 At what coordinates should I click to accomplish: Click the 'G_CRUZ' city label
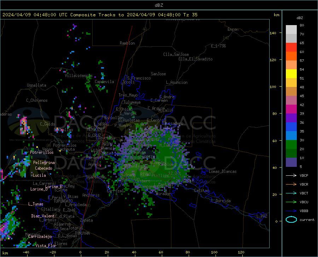tap(94, 135)
